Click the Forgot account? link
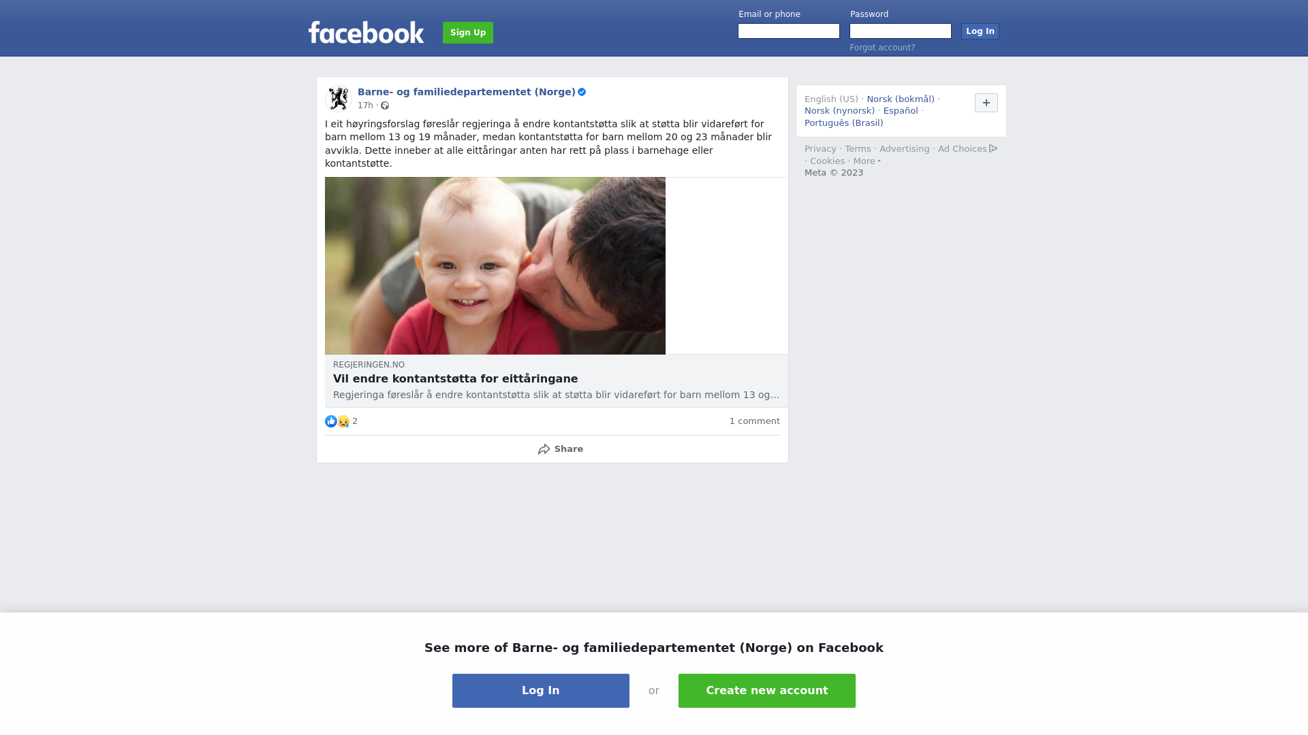 [x=882, y=48]
